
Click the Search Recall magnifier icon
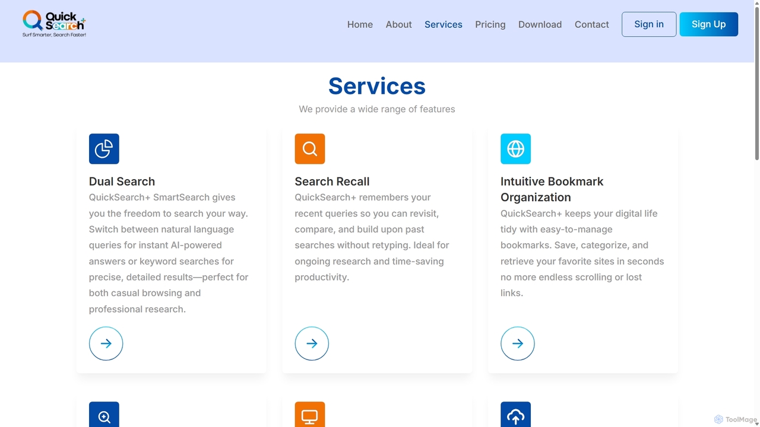pos(310,149)
